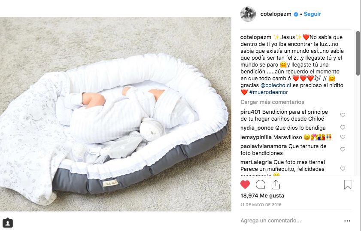
Task: Click the comments panel scrollbar
Action: point(358,53)
